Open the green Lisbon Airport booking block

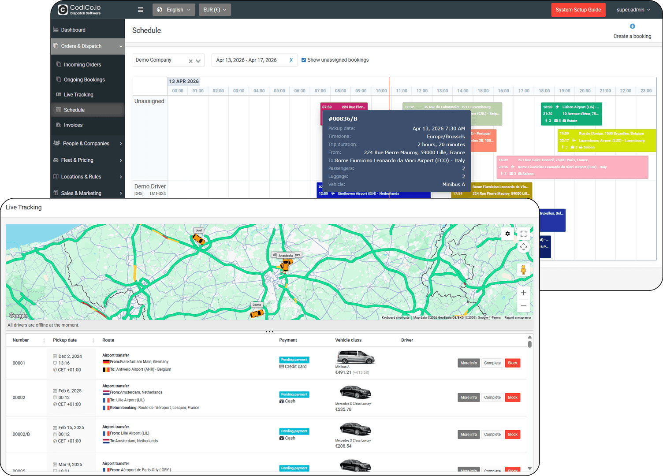(571, 114)
